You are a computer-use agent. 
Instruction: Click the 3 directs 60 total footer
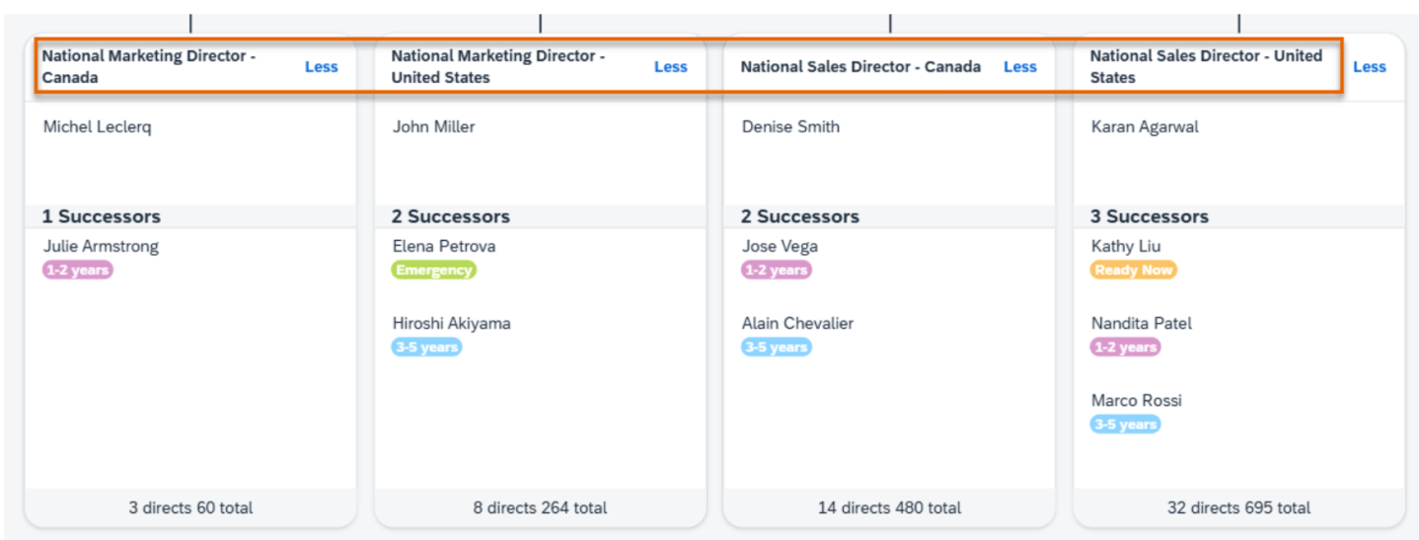coord(190,507)
